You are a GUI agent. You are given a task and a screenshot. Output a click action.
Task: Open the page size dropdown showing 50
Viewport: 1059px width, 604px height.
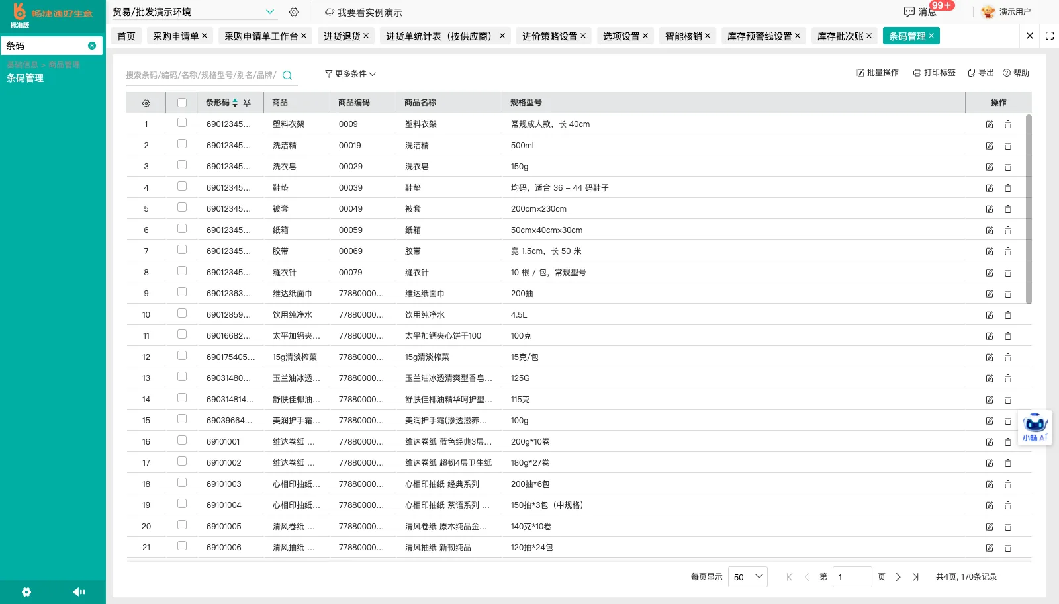748,577
